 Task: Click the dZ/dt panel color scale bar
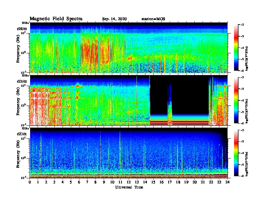(236, 153)
